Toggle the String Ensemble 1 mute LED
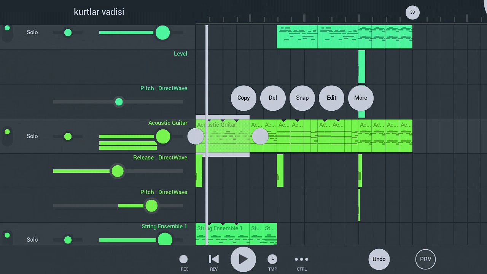Screen dimensions: 487x274 [x=7, y=236]
